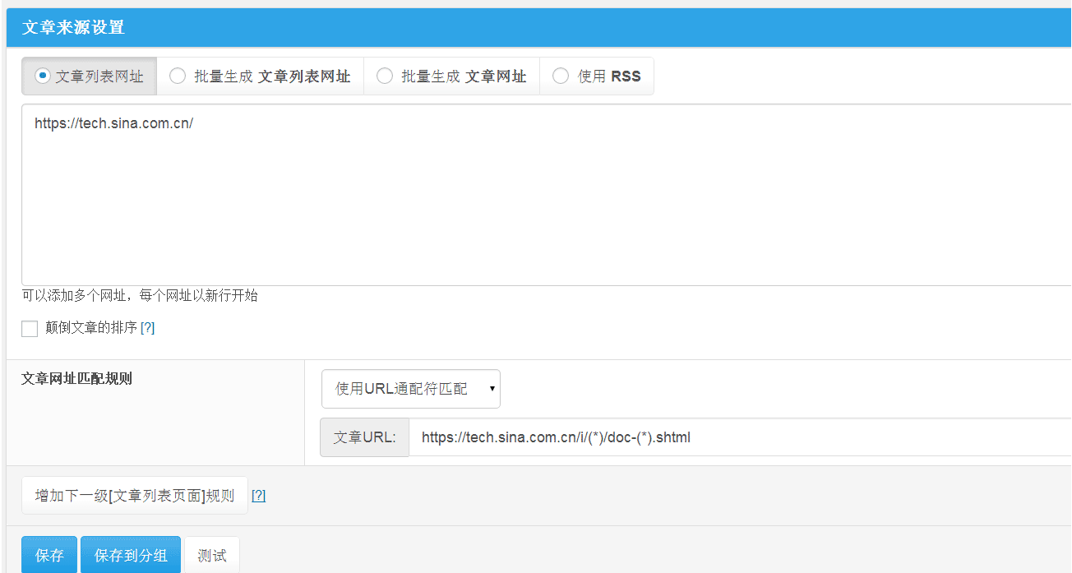Viewport: 1072px width, 573px height.
Task: Switch to 使用 RSS source option
Action: pyautogui.click(x=561, y=75)
